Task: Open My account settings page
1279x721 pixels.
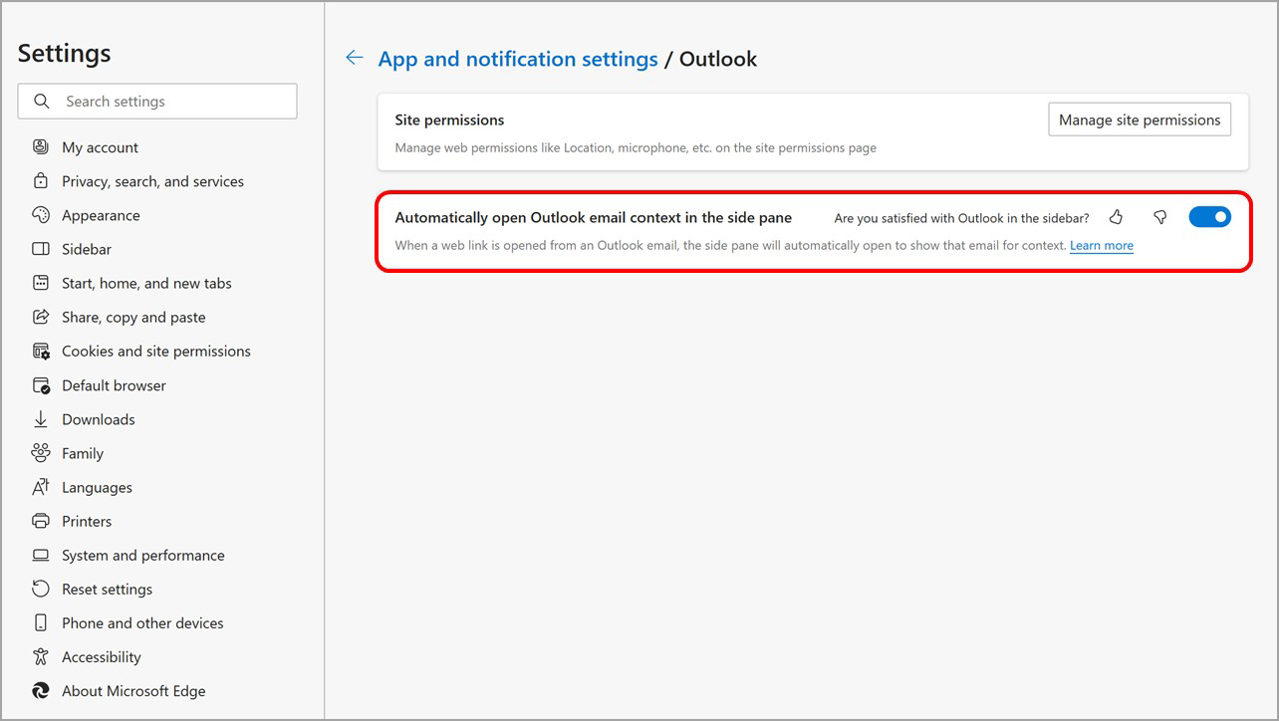Action: pyautogui.click(x=100, y=147)
